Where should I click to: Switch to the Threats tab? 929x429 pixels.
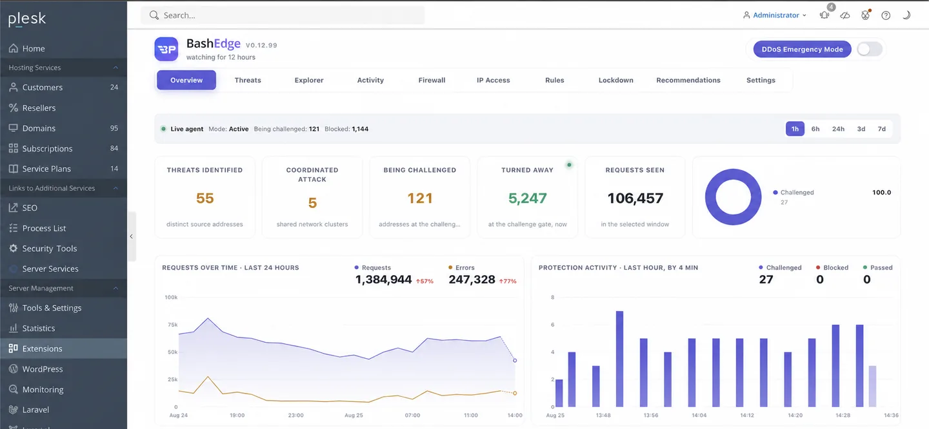pyautogui.click(x=248, y=81)
